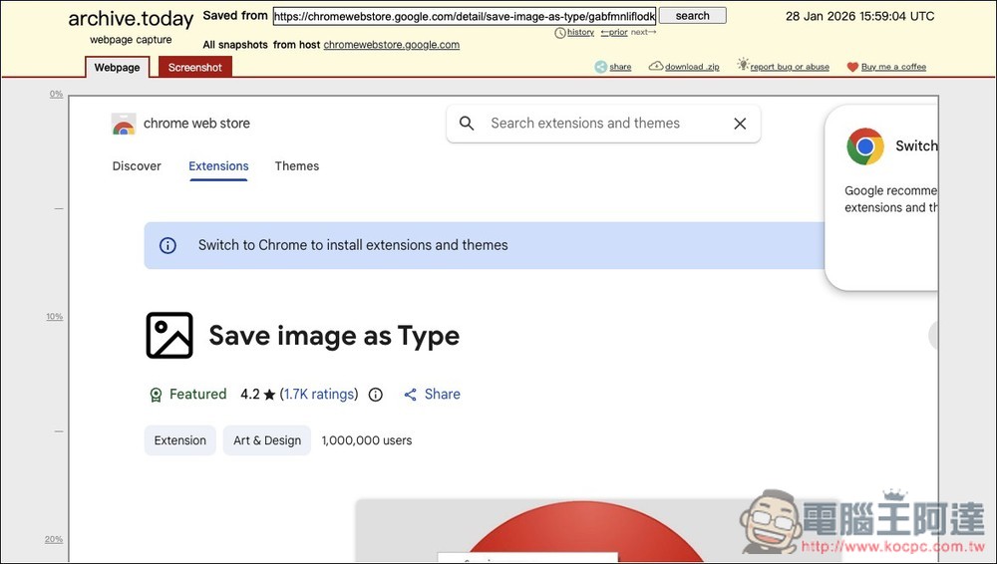Click the archive.today site title
Image resolution: width=997 pixels, height=564 pixels.
click(x=131, y=19)
